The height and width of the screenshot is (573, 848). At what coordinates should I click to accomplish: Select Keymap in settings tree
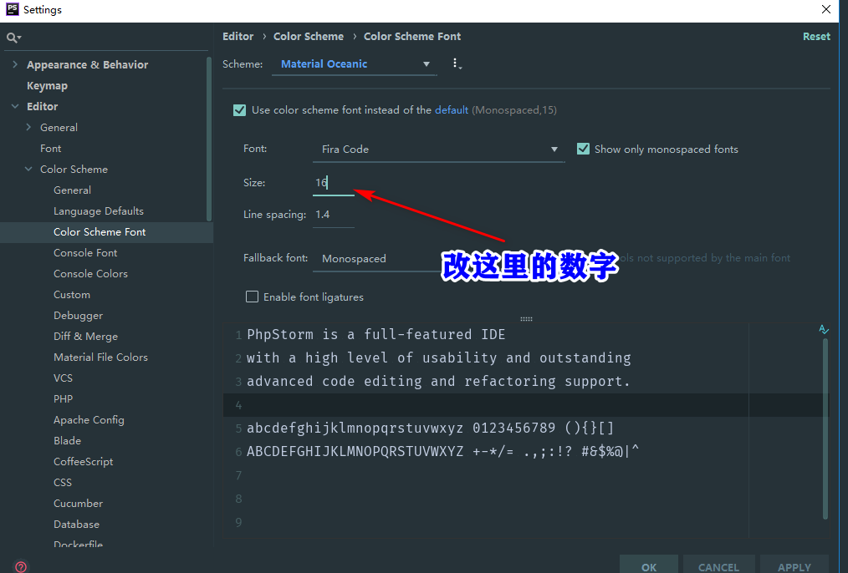[47, 85]
